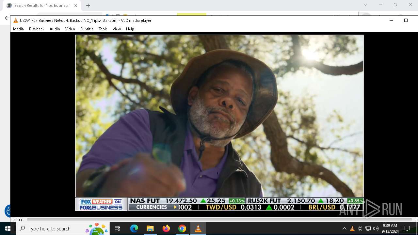Open the Video menu
This screenshot has width=418, height=235.
(x=70, y=29)
